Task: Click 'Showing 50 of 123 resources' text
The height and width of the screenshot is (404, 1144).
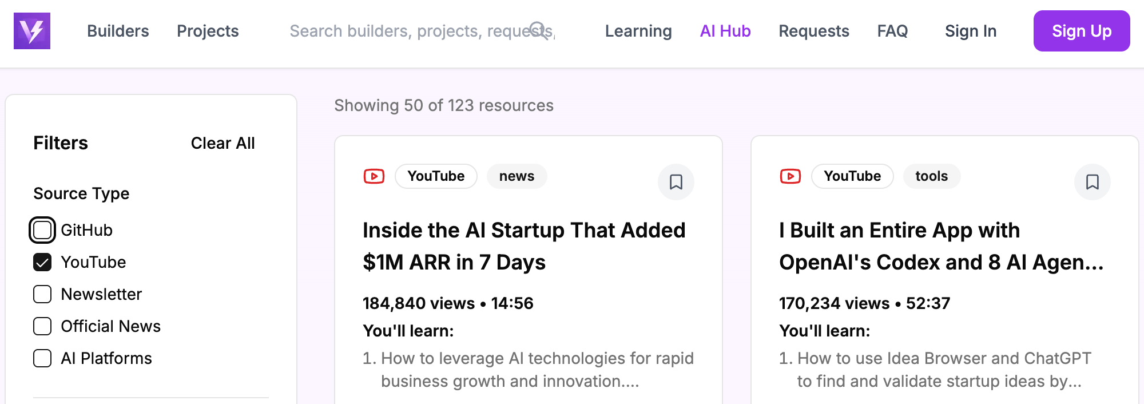Action: [x=444, y=105]
